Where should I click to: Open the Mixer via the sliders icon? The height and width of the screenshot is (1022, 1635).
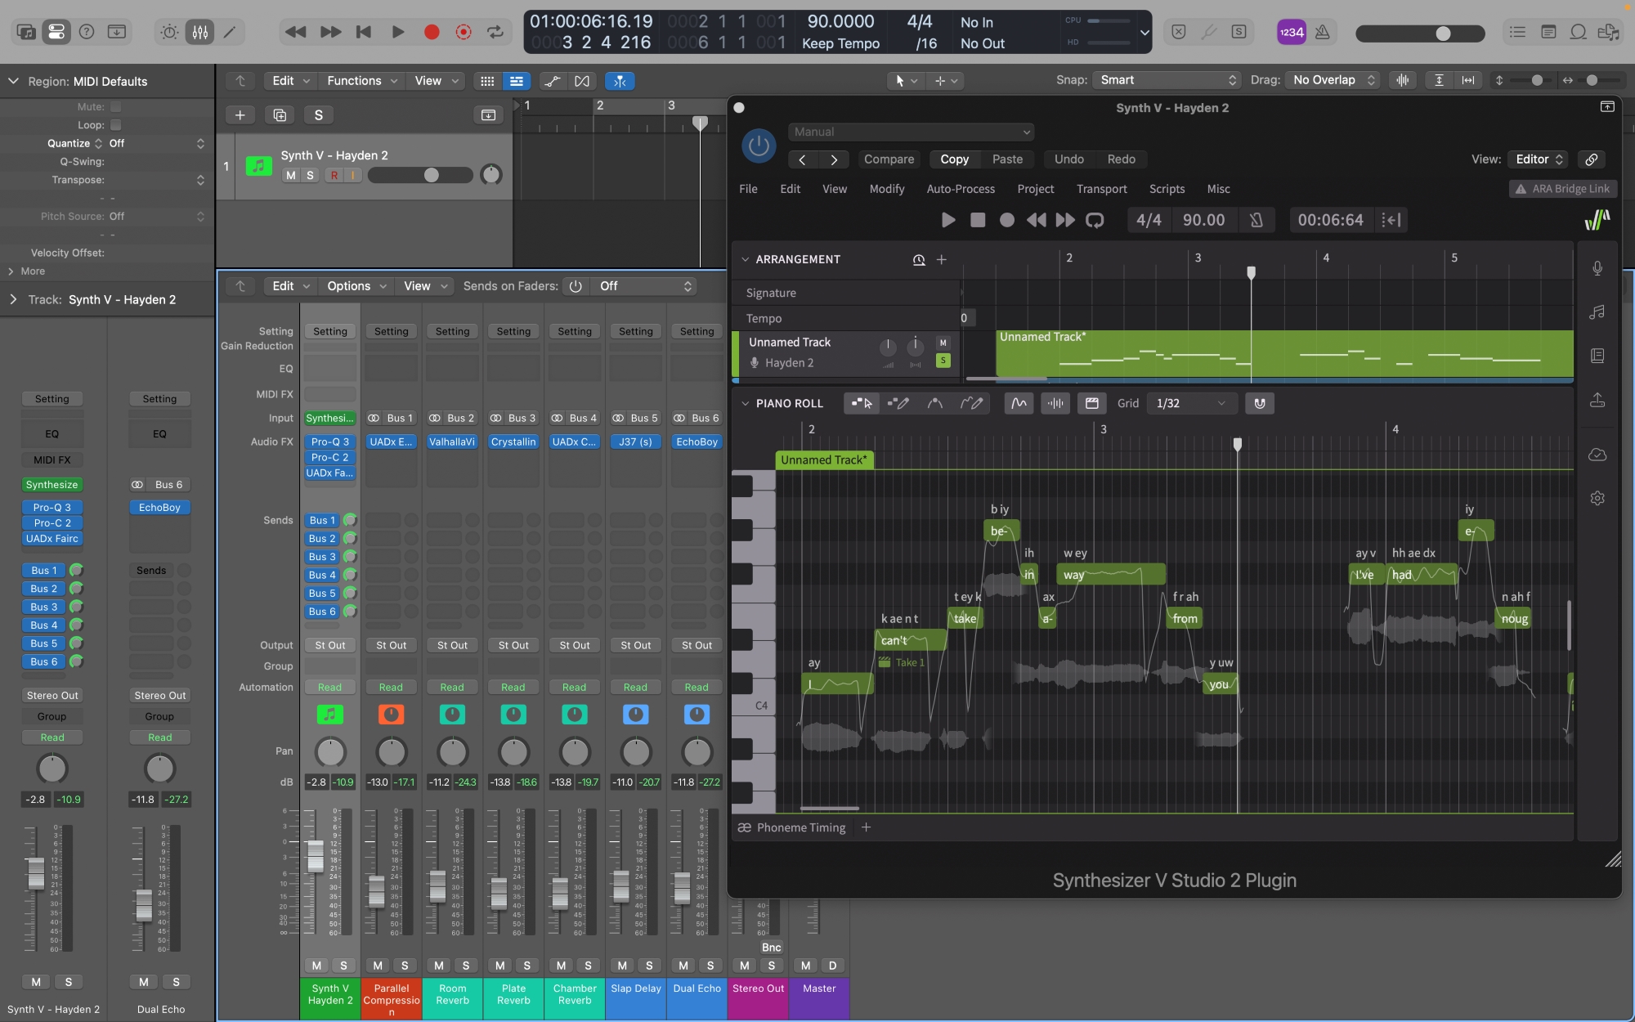click(199, 32)
